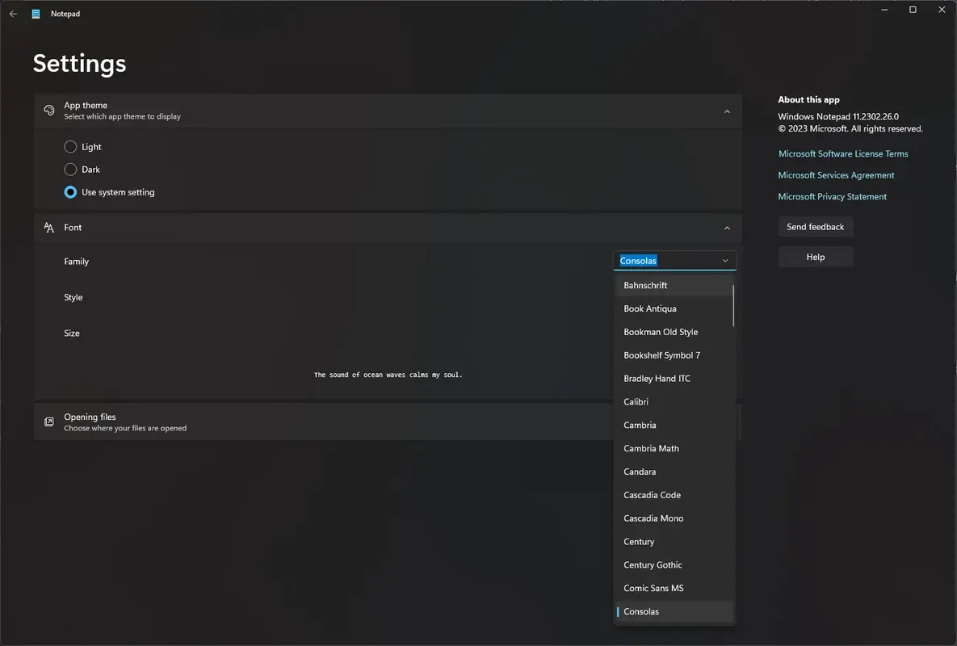Click the Send feedback button
957x646 pixels.
[x=815, y=226]
